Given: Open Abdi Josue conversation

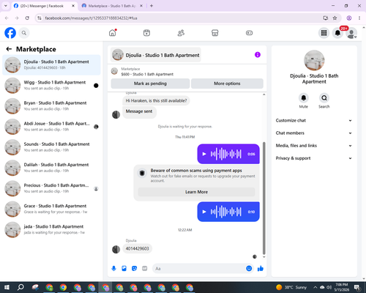Looking at the screenshot, I should click(51, 127).
